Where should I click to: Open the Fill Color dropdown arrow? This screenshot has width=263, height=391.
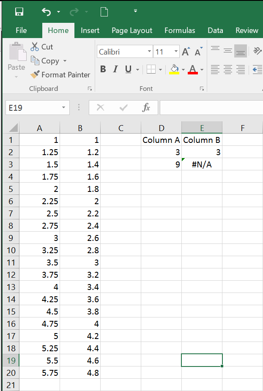(x=183, y=70)
